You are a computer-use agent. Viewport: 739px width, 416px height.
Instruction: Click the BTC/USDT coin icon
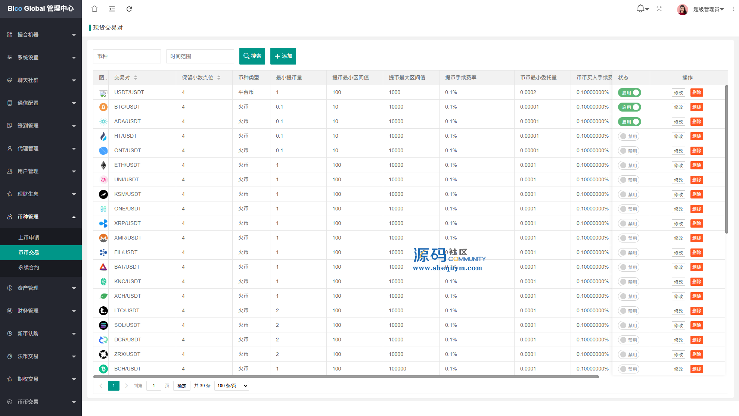(103, 107)
